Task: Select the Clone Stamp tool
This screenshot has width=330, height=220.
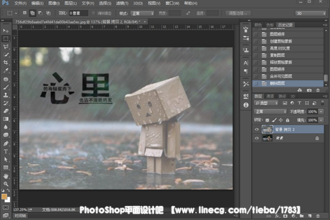Action: [6, 95]
